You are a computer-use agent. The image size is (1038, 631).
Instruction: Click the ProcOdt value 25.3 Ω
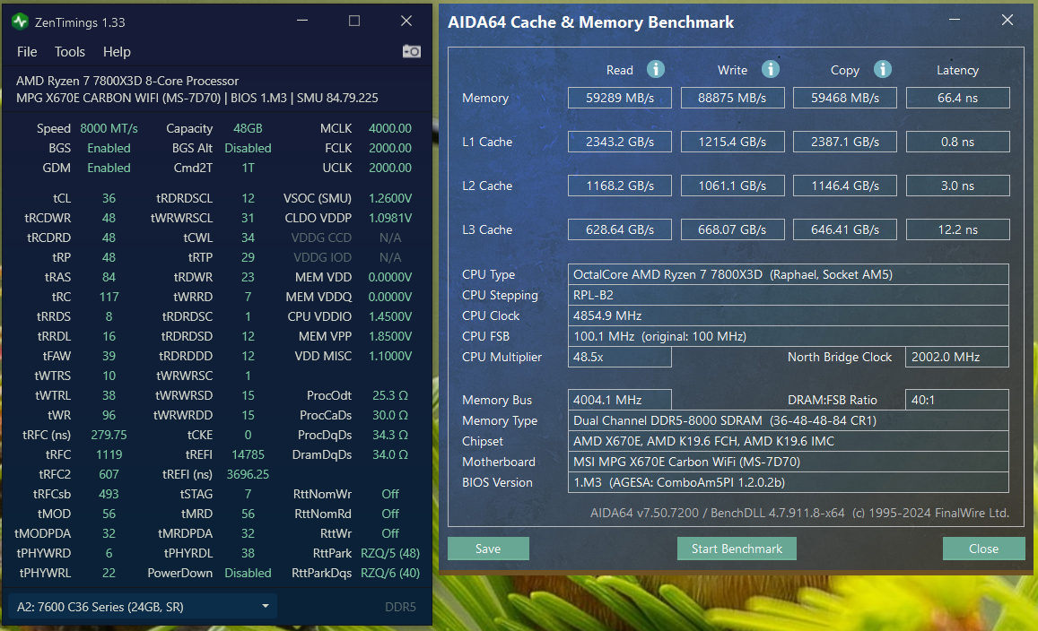390,395
